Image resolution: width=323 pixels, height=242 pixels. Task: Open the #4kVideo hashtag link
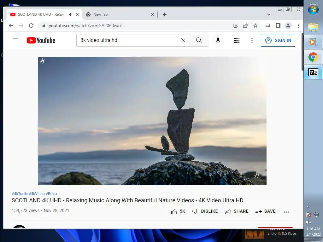tap(37, 194)
